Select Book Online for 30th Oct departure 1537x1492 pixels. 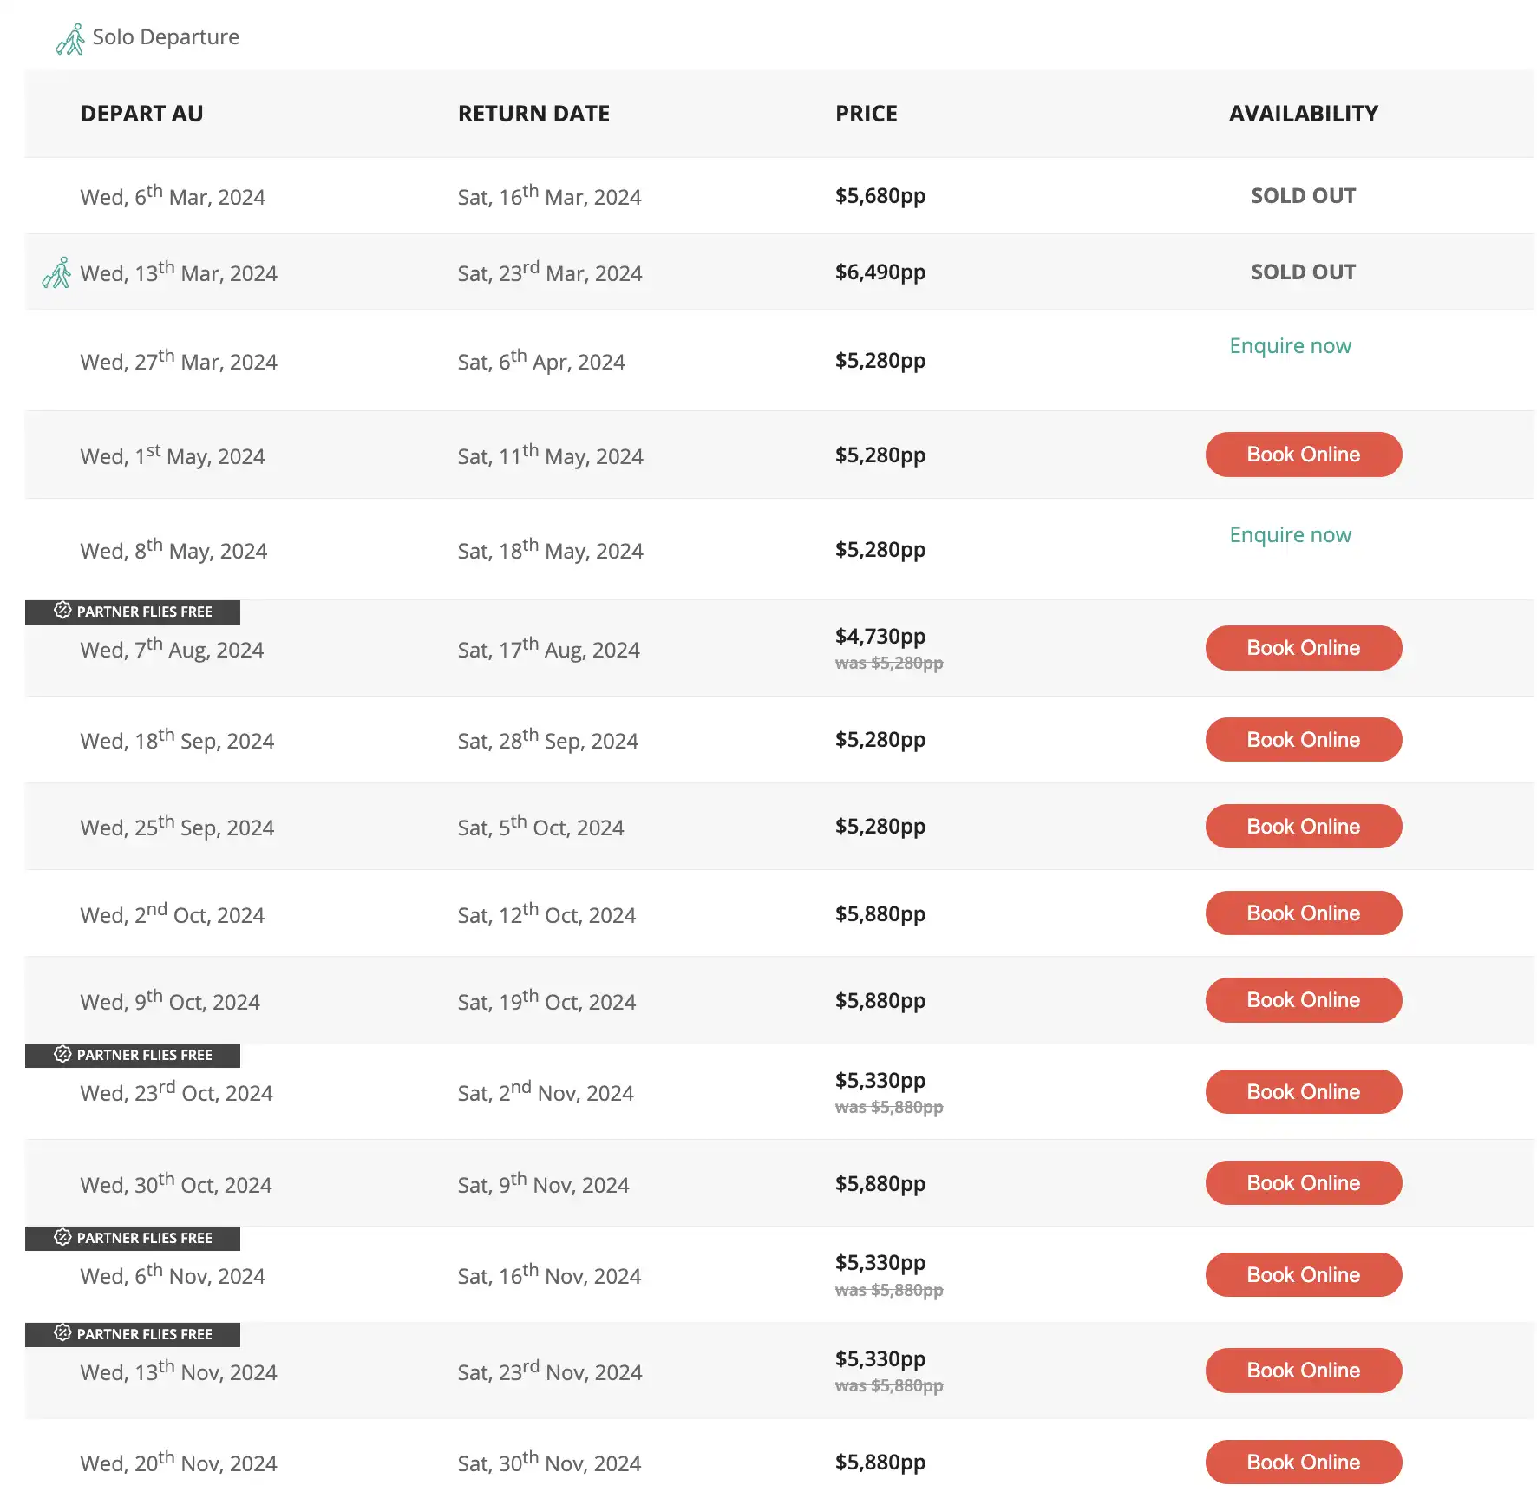point(1303,1183)
